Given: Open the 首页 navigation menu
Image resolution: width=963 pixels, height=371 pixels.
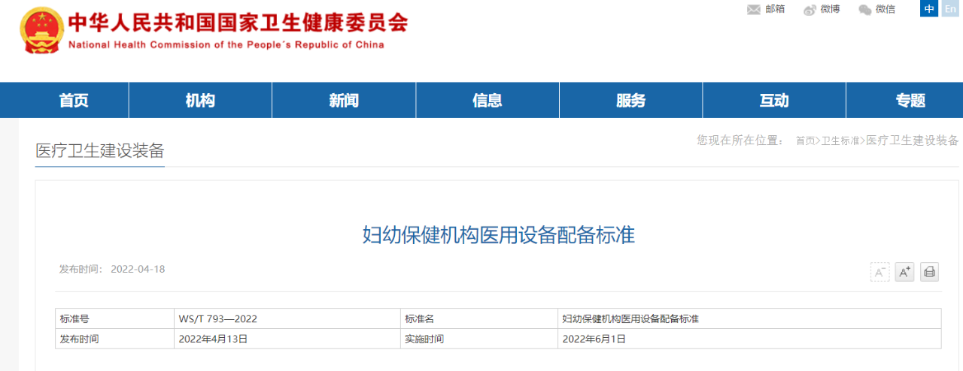Looking at the screenshot, I should (74, 101).
